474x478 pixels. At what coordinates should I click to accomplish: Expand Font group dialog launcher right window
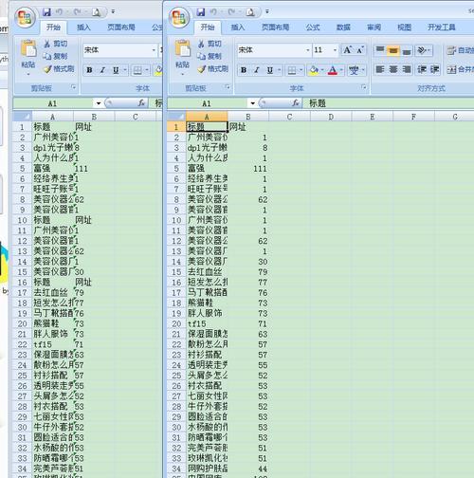[x=364, y=87]
